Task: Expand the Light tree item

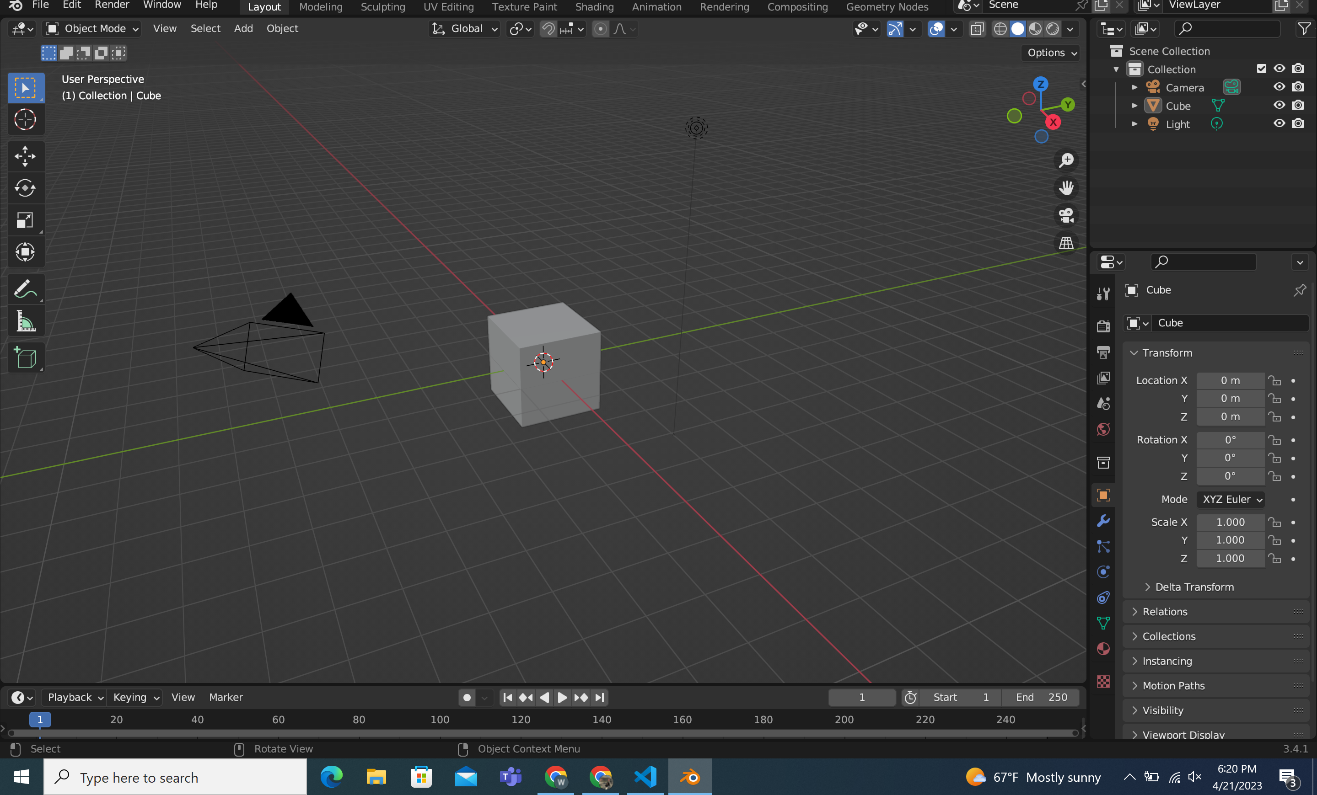Action: 1134,123
